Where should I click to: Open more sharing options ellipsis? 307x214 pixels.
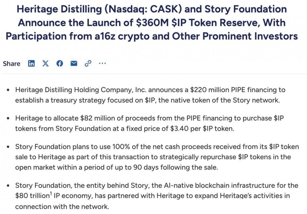click(102, 63)
